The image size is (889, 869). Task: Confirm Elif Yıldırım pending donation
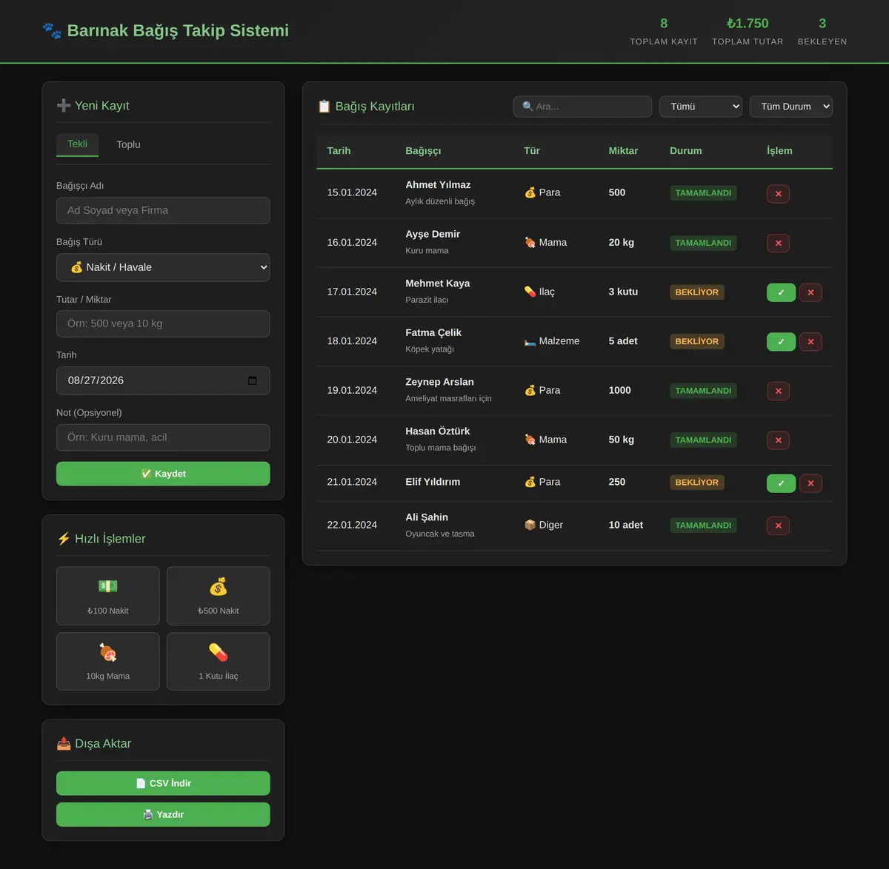pos(781,483)
